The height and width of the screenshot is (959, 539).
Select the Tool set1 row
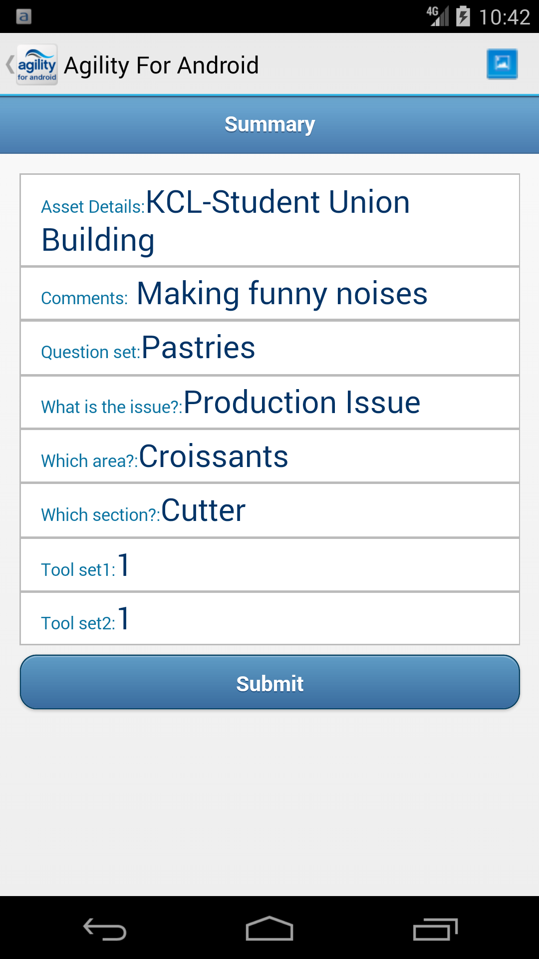[269, 565]
